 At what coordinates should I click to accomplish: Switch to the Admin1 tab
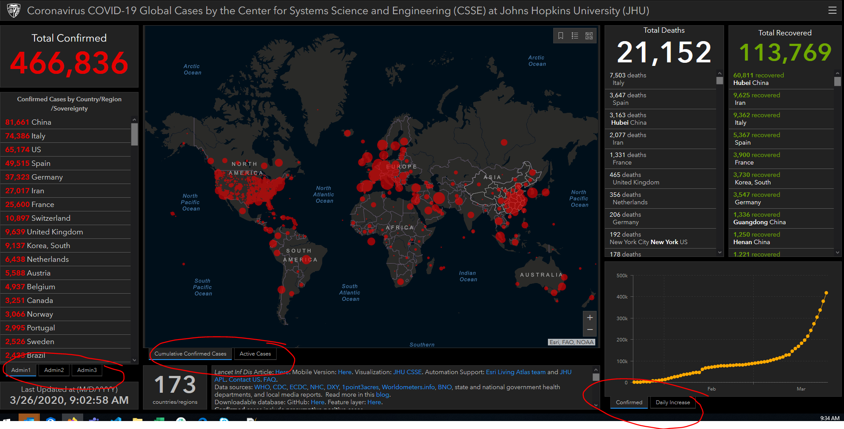pos(21,370)
